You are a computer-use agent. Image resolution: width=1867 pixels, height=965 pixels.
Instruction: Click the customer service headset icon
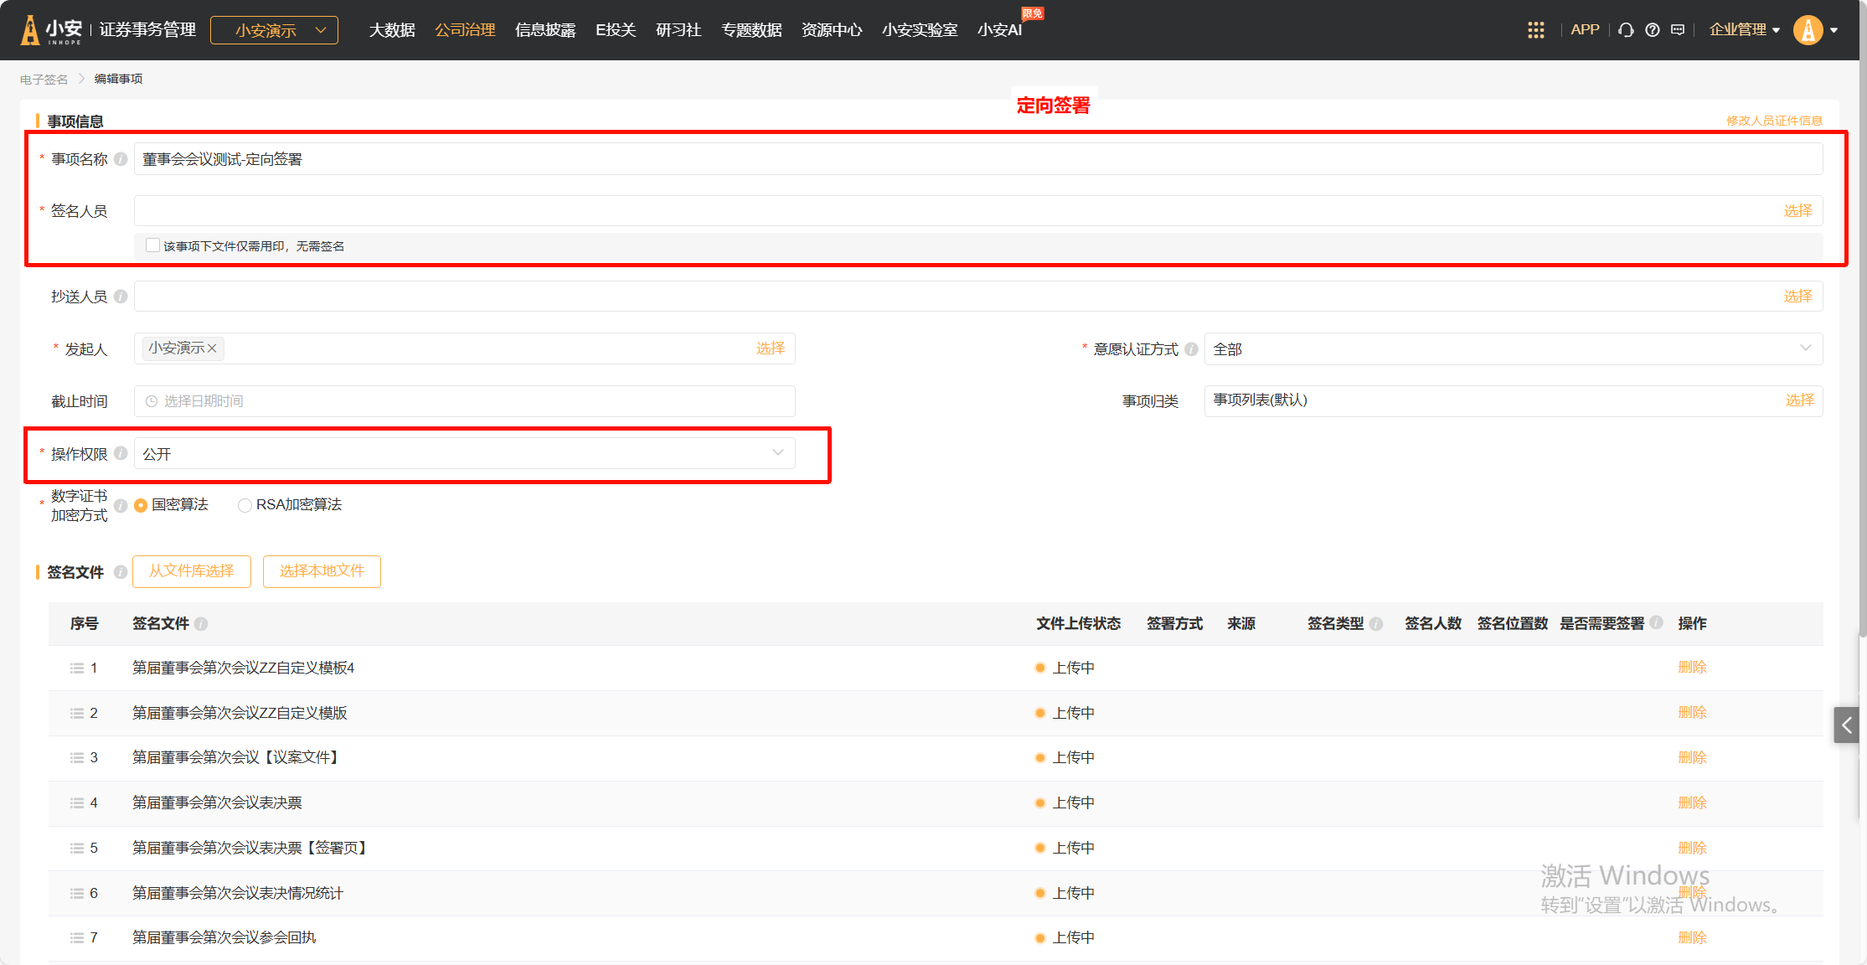(1626, 30)
